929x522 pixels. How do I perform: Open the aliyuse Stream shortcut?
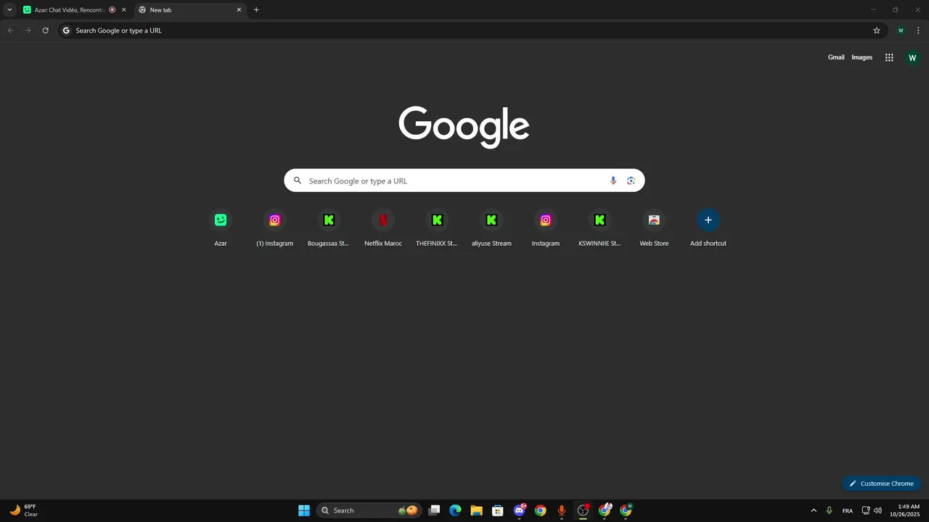point(491,228)
